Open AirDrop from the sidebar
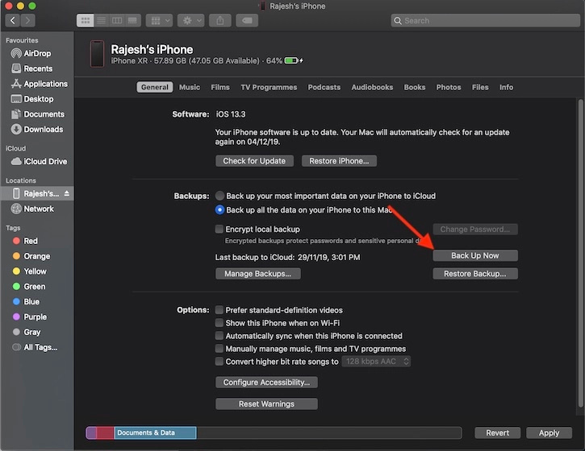The image size is (585, 451). click(x=39, y=53)
